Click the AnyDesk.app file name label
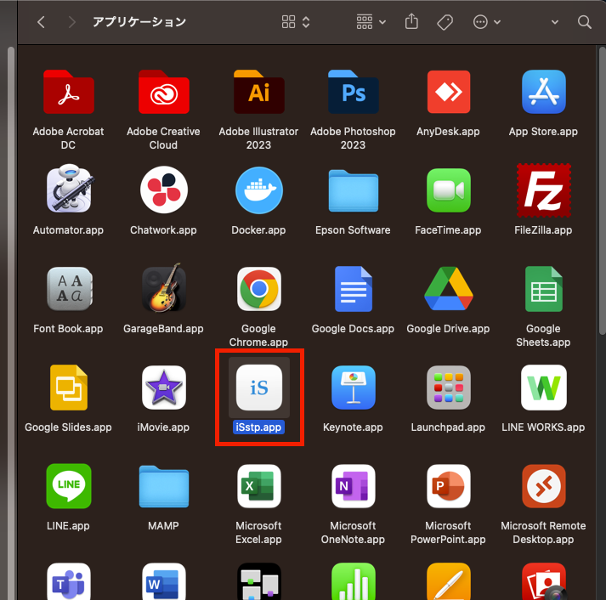This screenshot has width=606, height=600. (x=448, y=132)
